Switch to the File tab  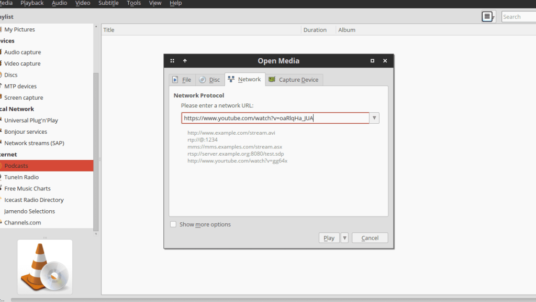pyautogui.click(x=182, y=80)
